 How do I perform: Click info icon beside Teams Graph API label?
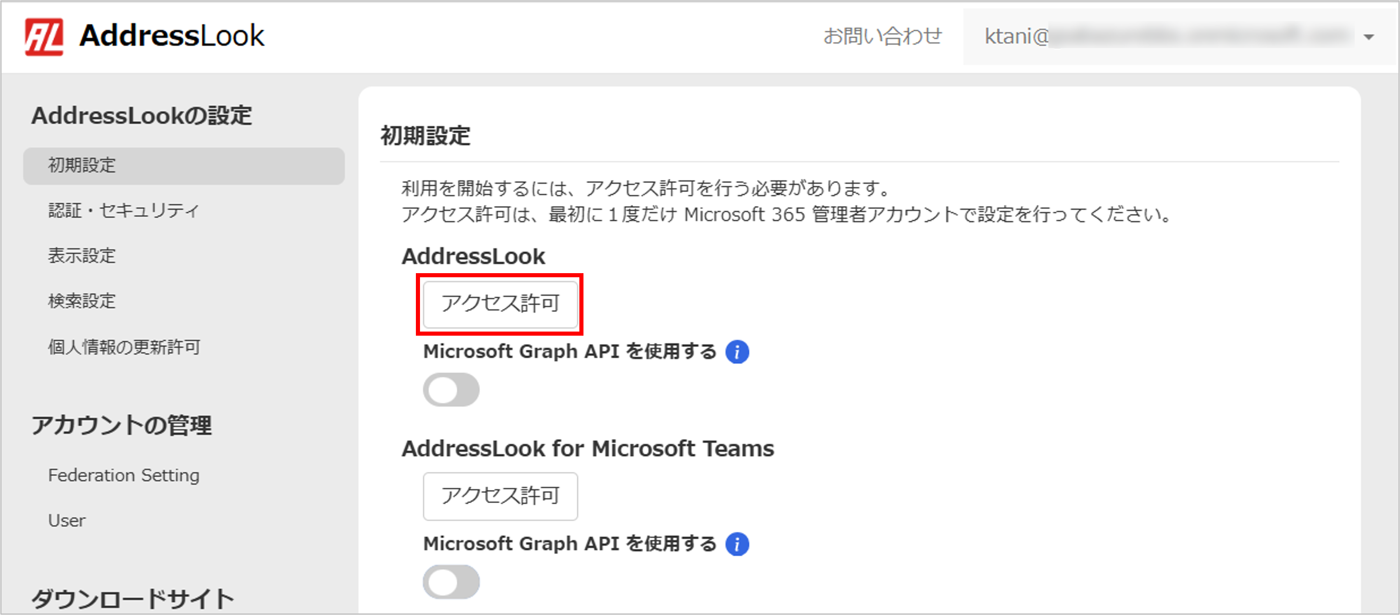[737, 544]
